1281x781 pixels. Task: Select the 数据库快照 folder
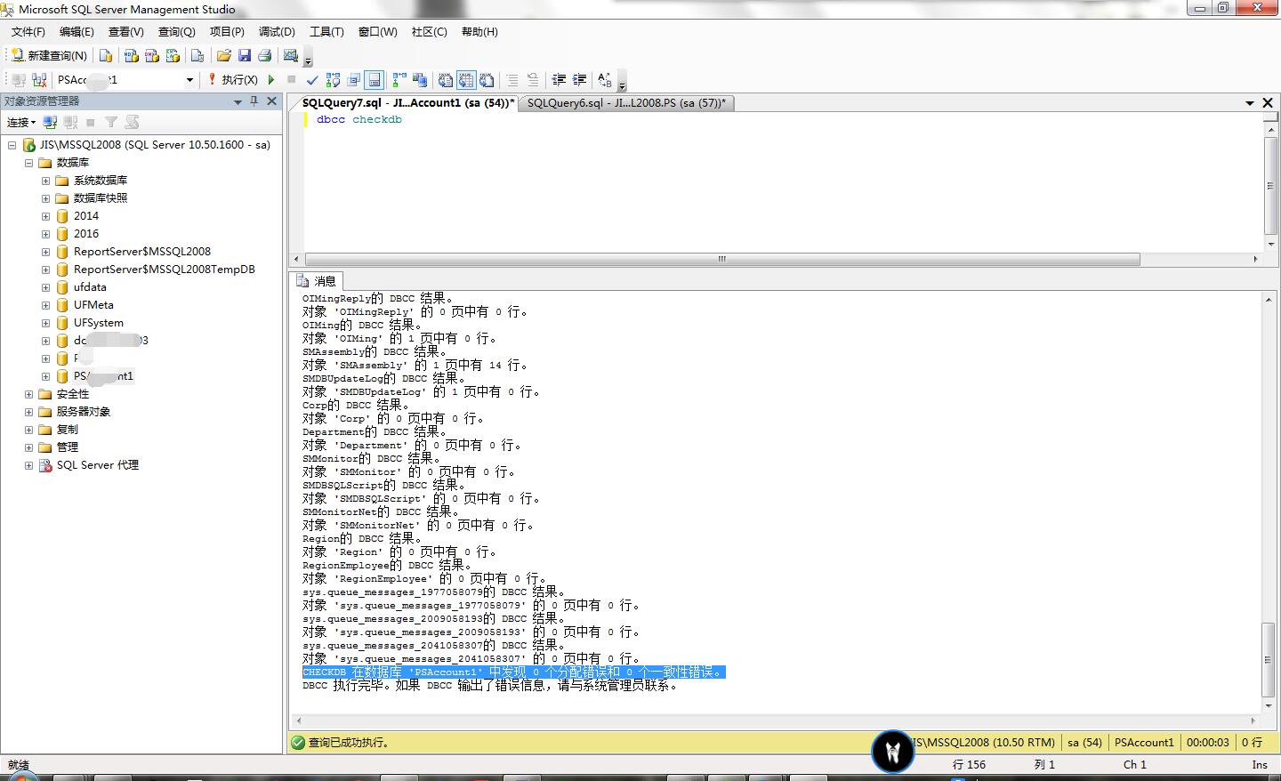point(101,198)
